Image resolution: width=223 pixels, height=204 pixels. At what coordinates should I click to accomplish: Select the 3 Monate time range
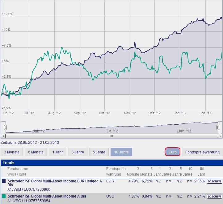click(12, 152)
